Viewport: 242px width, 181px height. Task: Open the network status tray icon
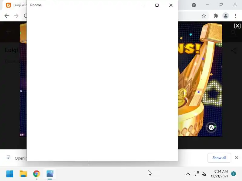tap(196, 174)
